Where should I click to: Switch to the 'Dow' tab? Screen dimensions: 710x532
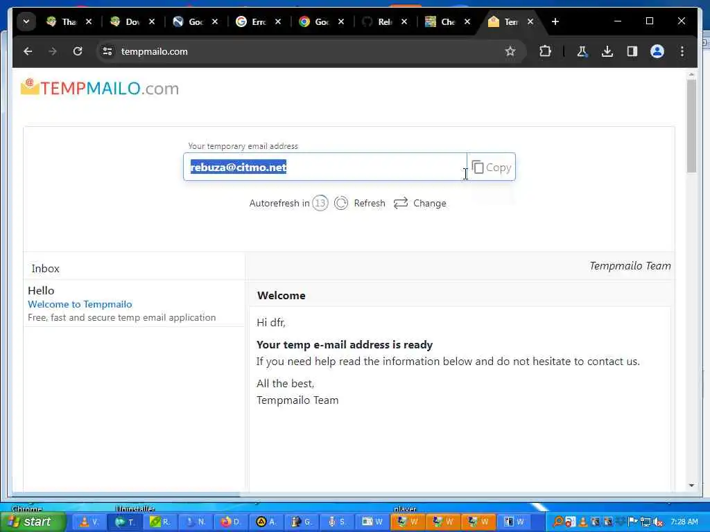coord(125,21)
